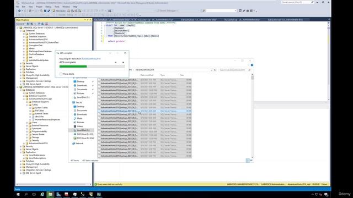Tick checkbox of first backup file row

pos(99,80)
